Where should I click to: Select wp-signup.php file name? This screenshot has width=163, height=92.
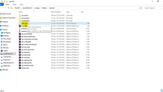26,63
